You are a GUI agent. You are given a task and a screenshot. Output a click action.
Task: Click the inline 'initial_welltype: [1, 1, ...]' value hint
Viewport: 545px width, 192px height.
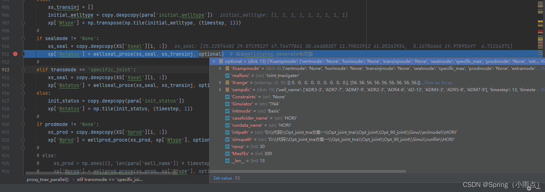(x=284, y=15)
